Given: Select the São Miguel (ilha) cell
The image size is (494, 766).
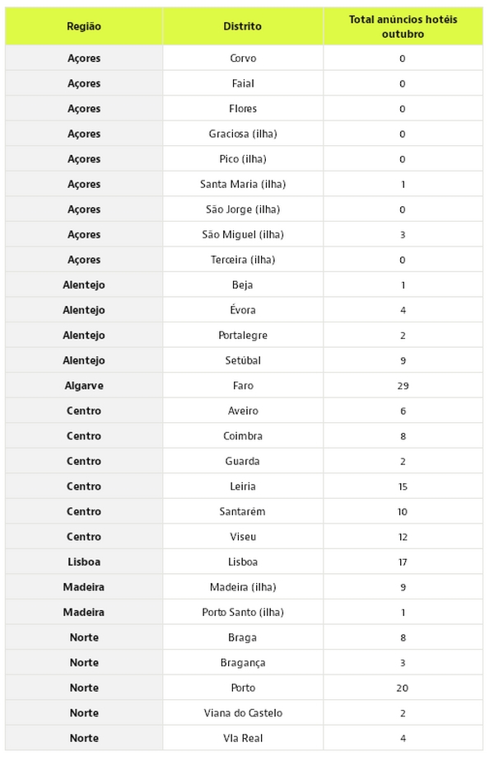Looking at the screenshot, I should 242,234.
